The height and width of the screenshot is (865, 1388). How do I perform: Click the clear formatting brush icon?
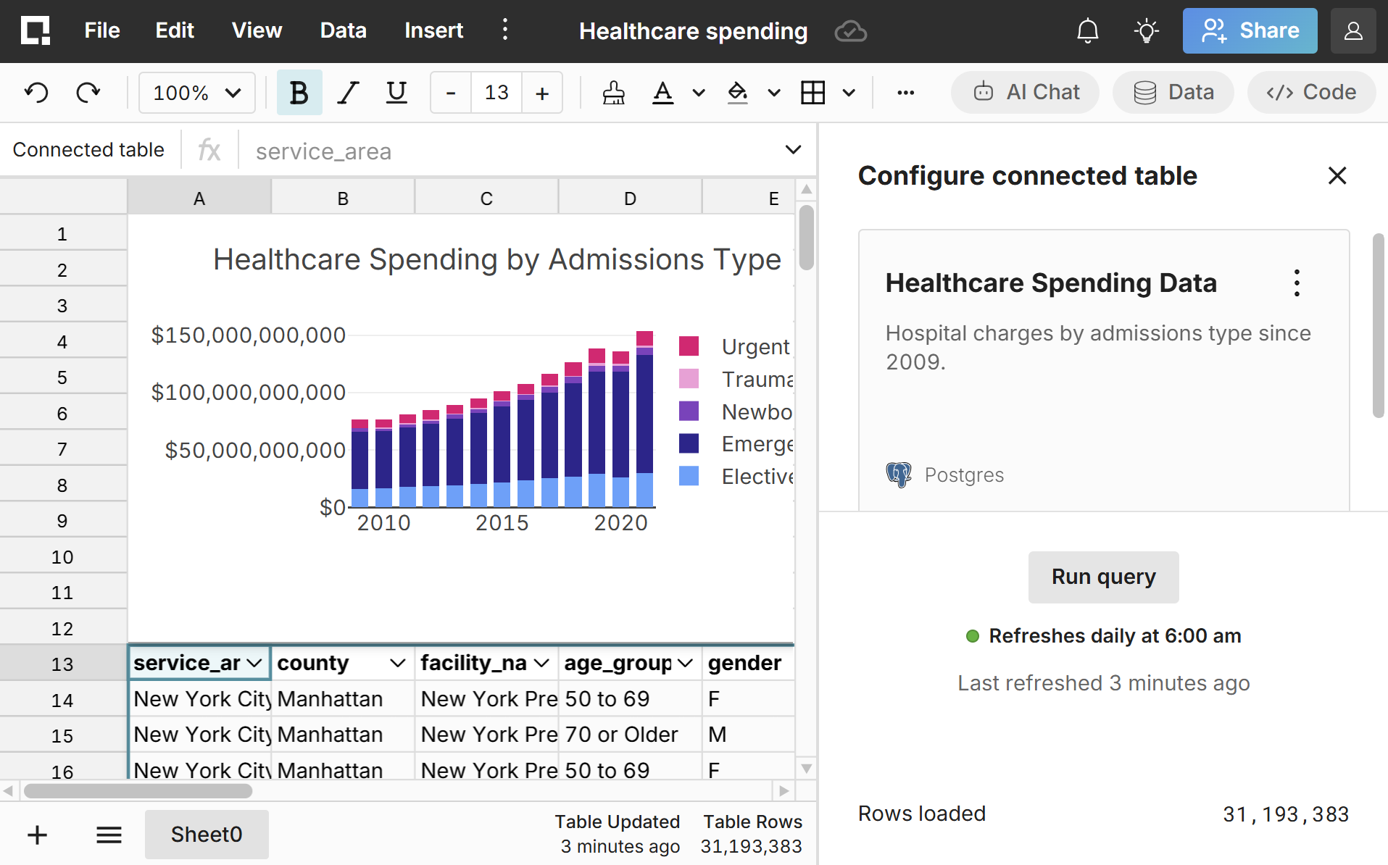point(614,93)
